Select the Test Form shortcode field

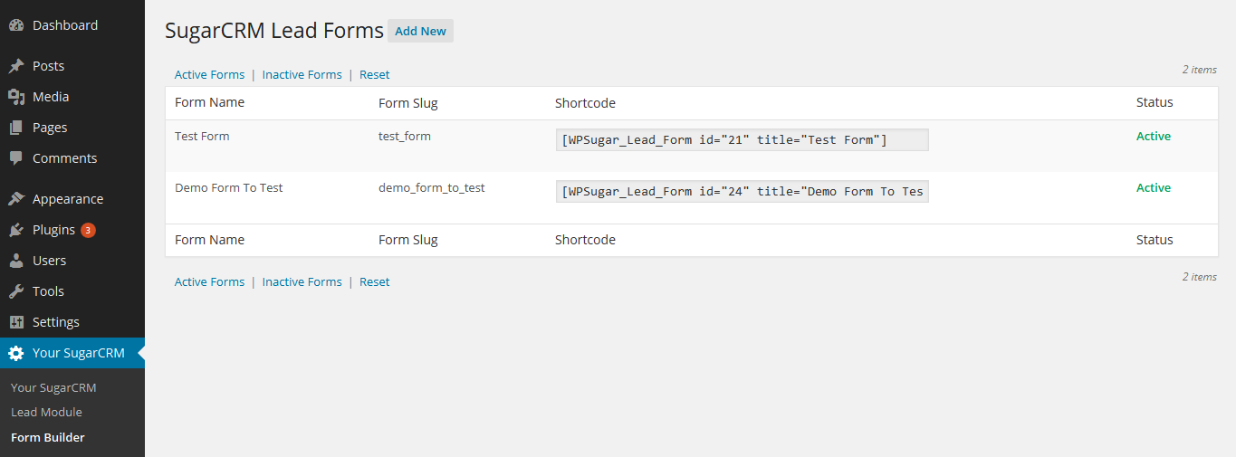(743, 139)
